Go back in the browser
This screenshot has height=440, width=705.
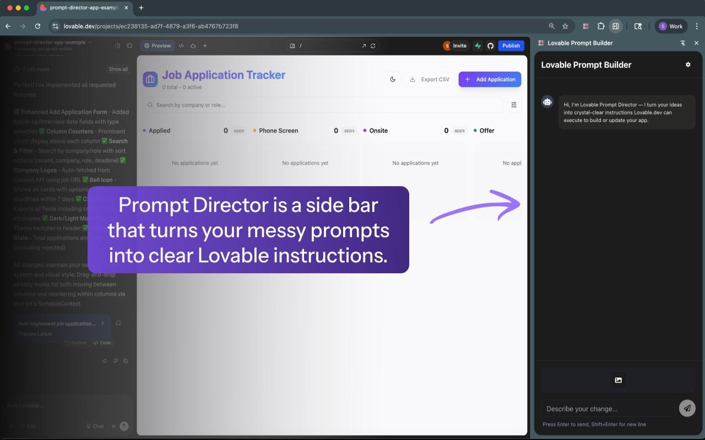[8, 26]
